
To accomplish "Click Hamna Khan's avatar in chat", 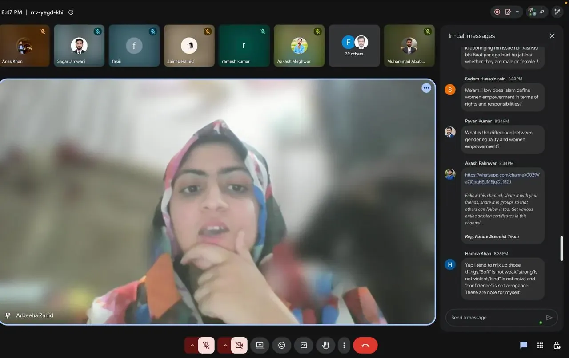I will pos(450,265).
